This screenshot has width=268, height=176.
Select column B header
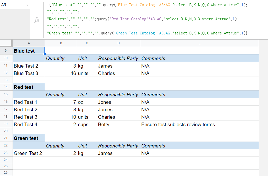click(x=61, y=43)
